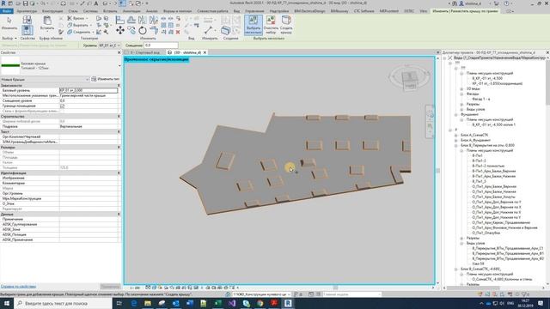Viewport: 550px width, 309px height.
Task: Switch to the Стартовый вид view tab
Action: (145, 52)
